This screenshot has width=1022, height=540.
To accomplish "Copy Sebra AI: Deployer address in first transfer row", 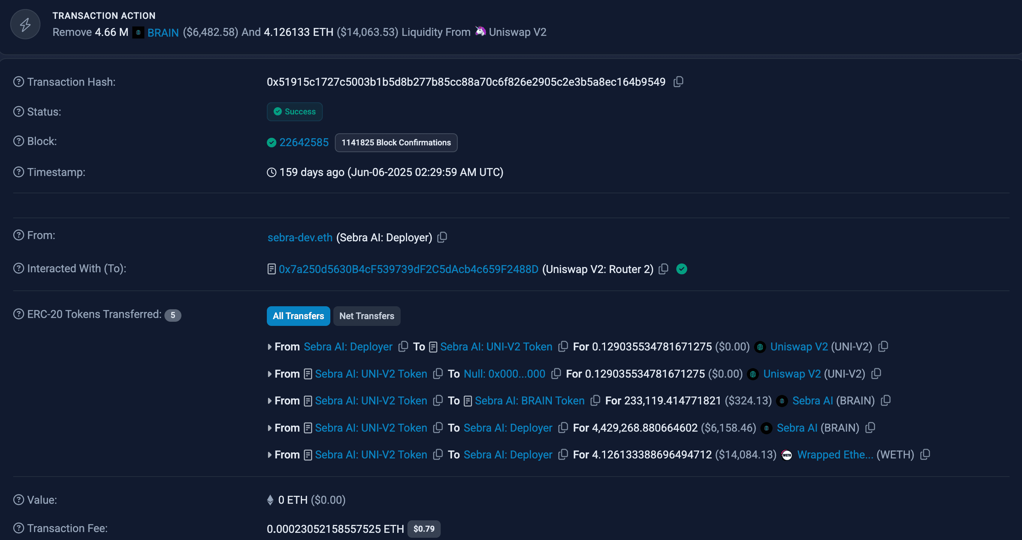I will (x=403, y=346).
